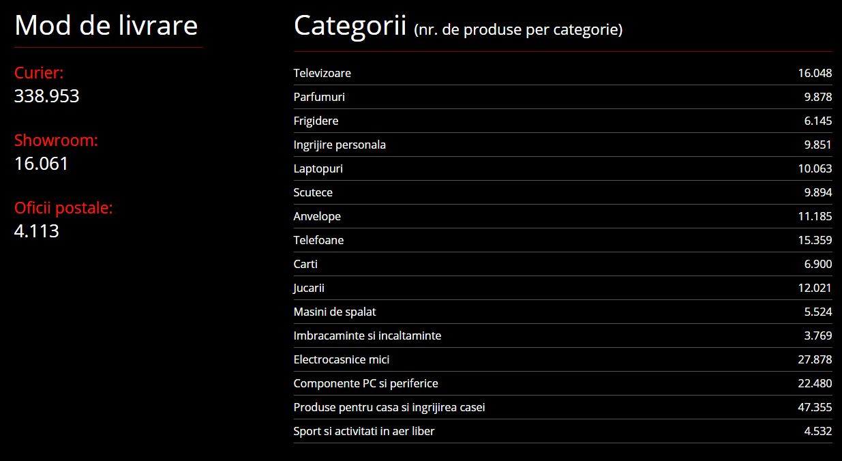This screenshot has width=842, height=461.
Task: Select Masini de spalat category
Action: click(x=562, y=312)
